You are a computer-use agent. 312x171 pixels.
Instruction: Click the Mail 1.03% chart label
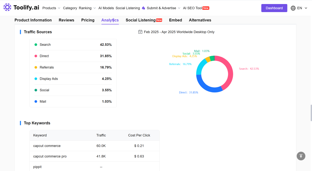coord(202,51)
